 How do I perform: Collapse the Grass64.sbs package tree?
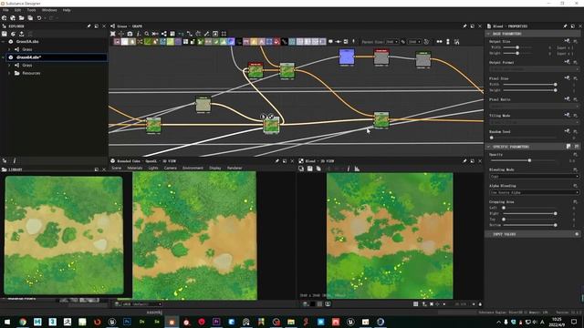click(x=4, y=57)
